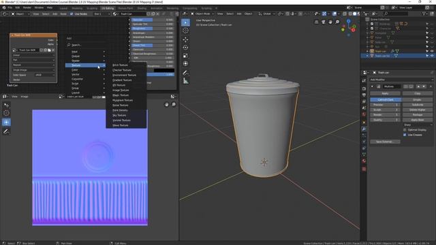Open the Render properties tab icon
The height and width of the screenshot is (245, 436).
pos(364,88)
